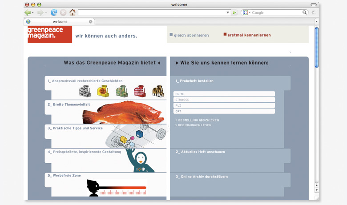Click inside the NAME input field
The height and width of the screenshot is (205, 347).
click(x=224, y=94)
